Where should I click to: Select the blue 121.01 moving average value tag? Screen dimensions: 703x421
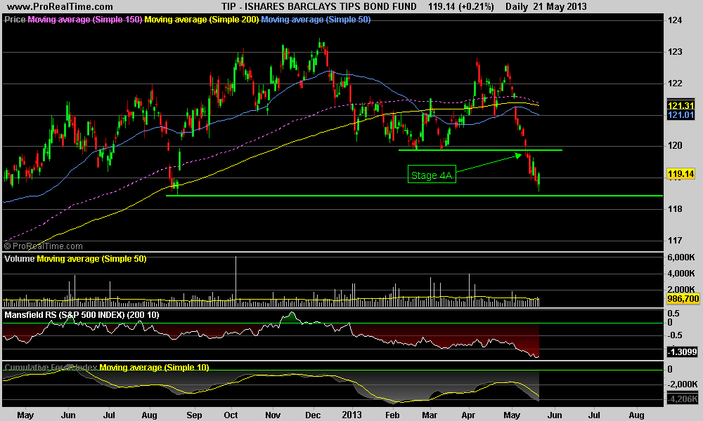681,115
